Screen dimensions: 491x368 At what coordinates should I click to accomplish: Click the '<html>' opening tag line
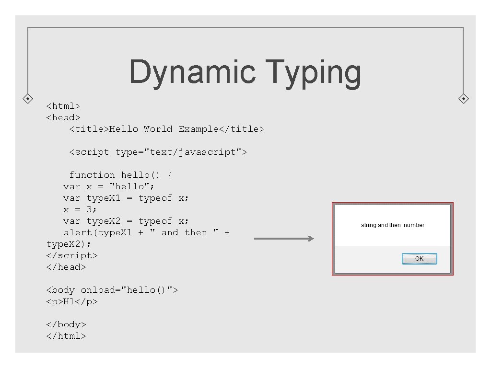pyautogui.click(x=63, y=106)
